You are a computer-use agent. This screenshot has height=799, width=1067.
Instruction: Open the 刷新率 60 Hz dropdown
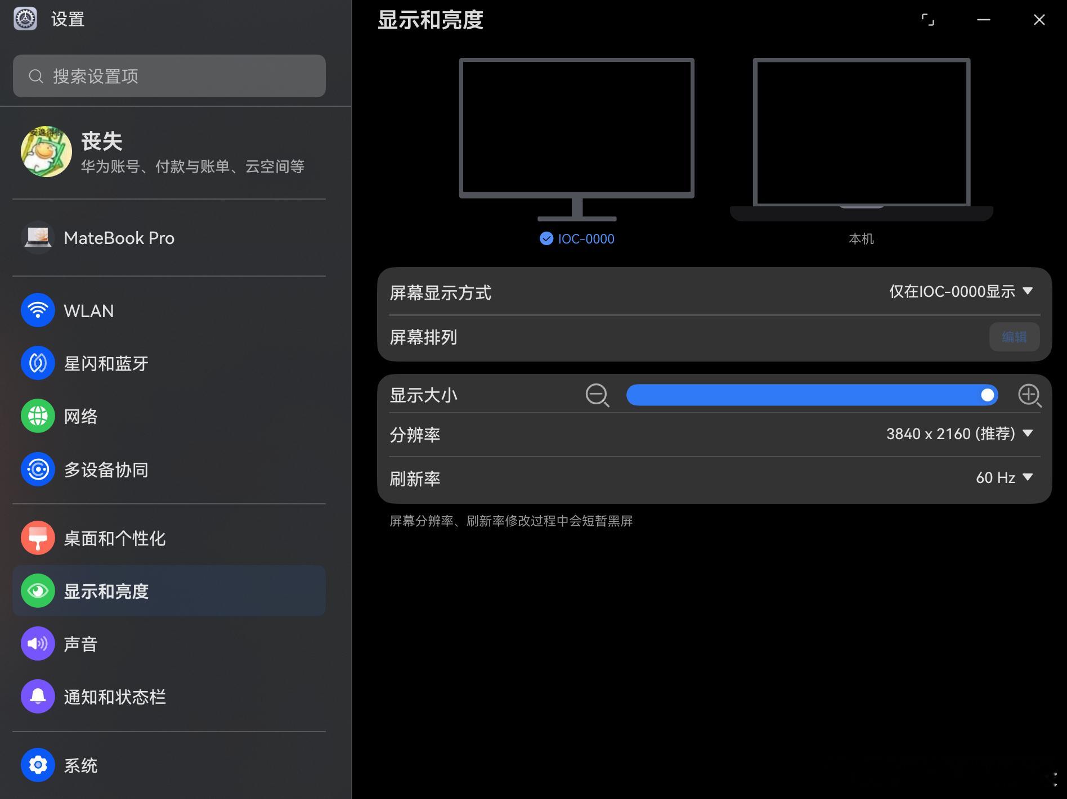1005,478
